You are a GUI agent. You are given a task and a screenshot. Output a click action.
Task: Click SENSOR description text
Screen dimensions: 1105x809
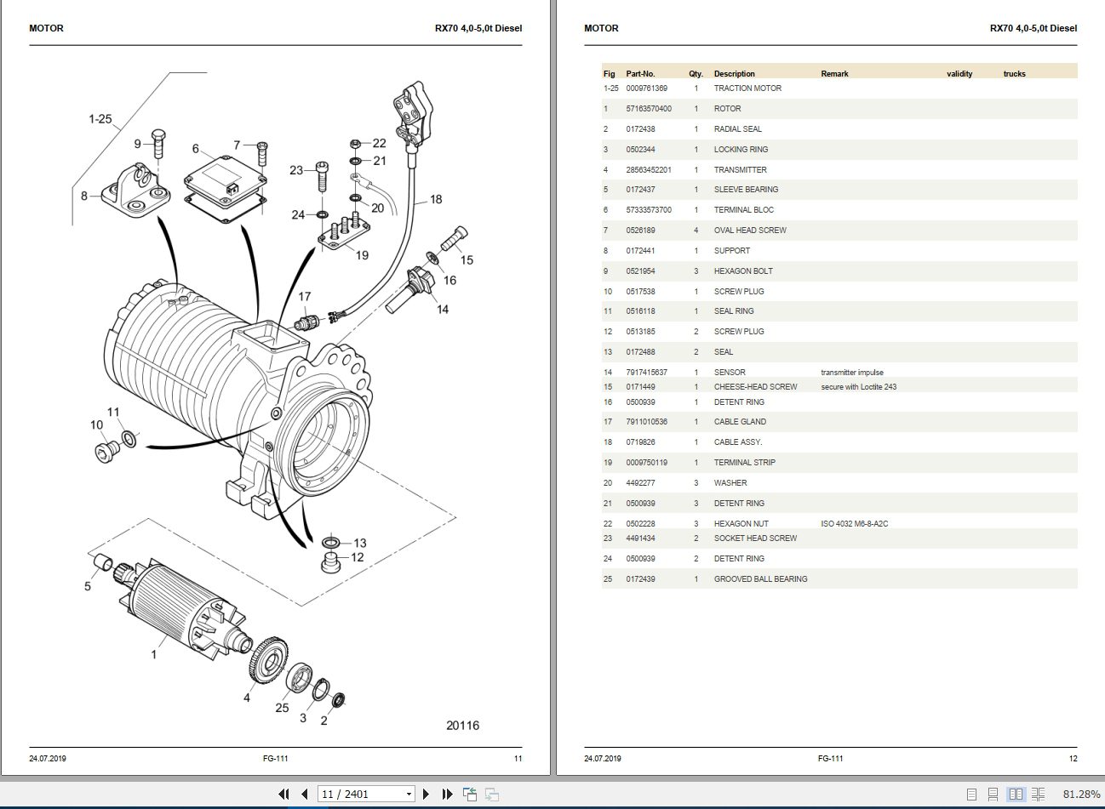730,373
